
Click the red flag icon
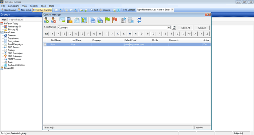pos(115,20)
